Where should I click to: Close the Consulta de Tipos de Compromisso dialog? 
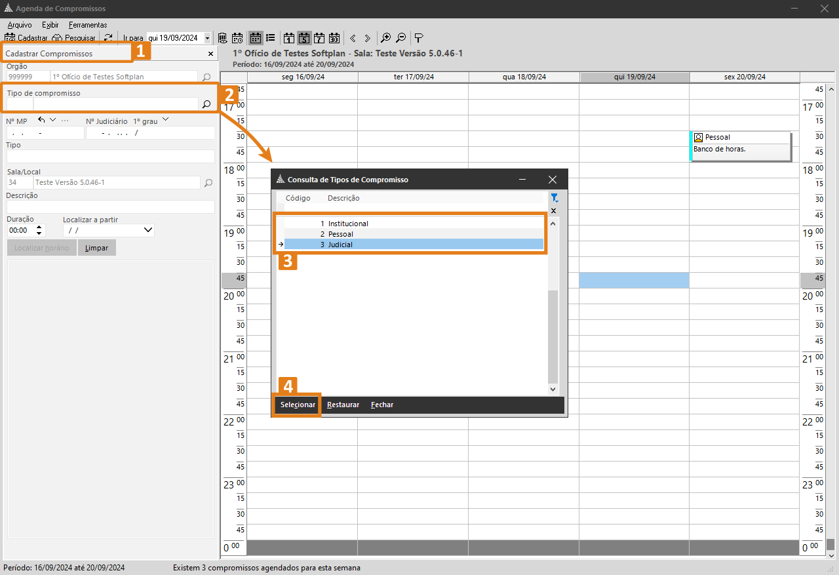coord(553,179)
